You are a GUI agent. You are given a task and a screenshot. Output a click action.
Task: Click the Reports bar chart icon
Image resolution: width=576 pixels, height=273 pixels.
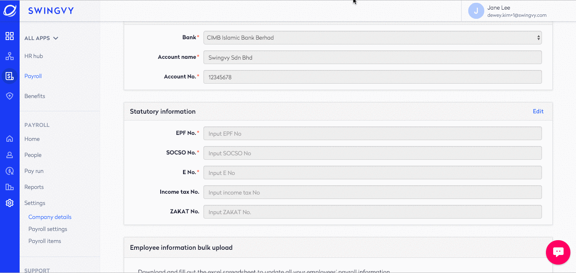tap(10, 187)
